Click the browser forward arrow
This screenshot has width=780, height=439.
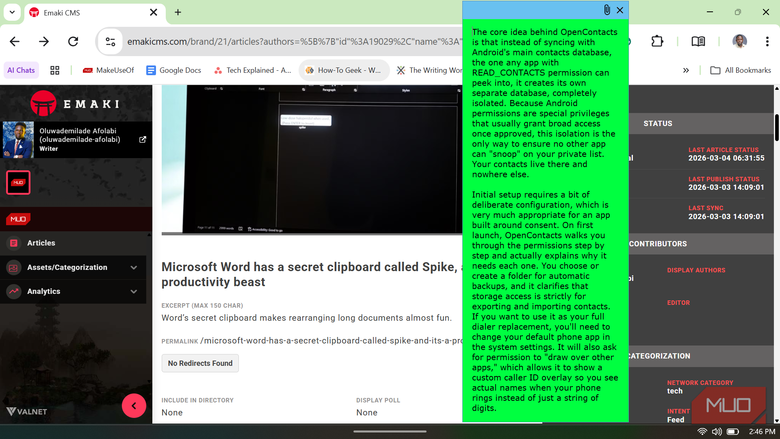tap(44, 41)
